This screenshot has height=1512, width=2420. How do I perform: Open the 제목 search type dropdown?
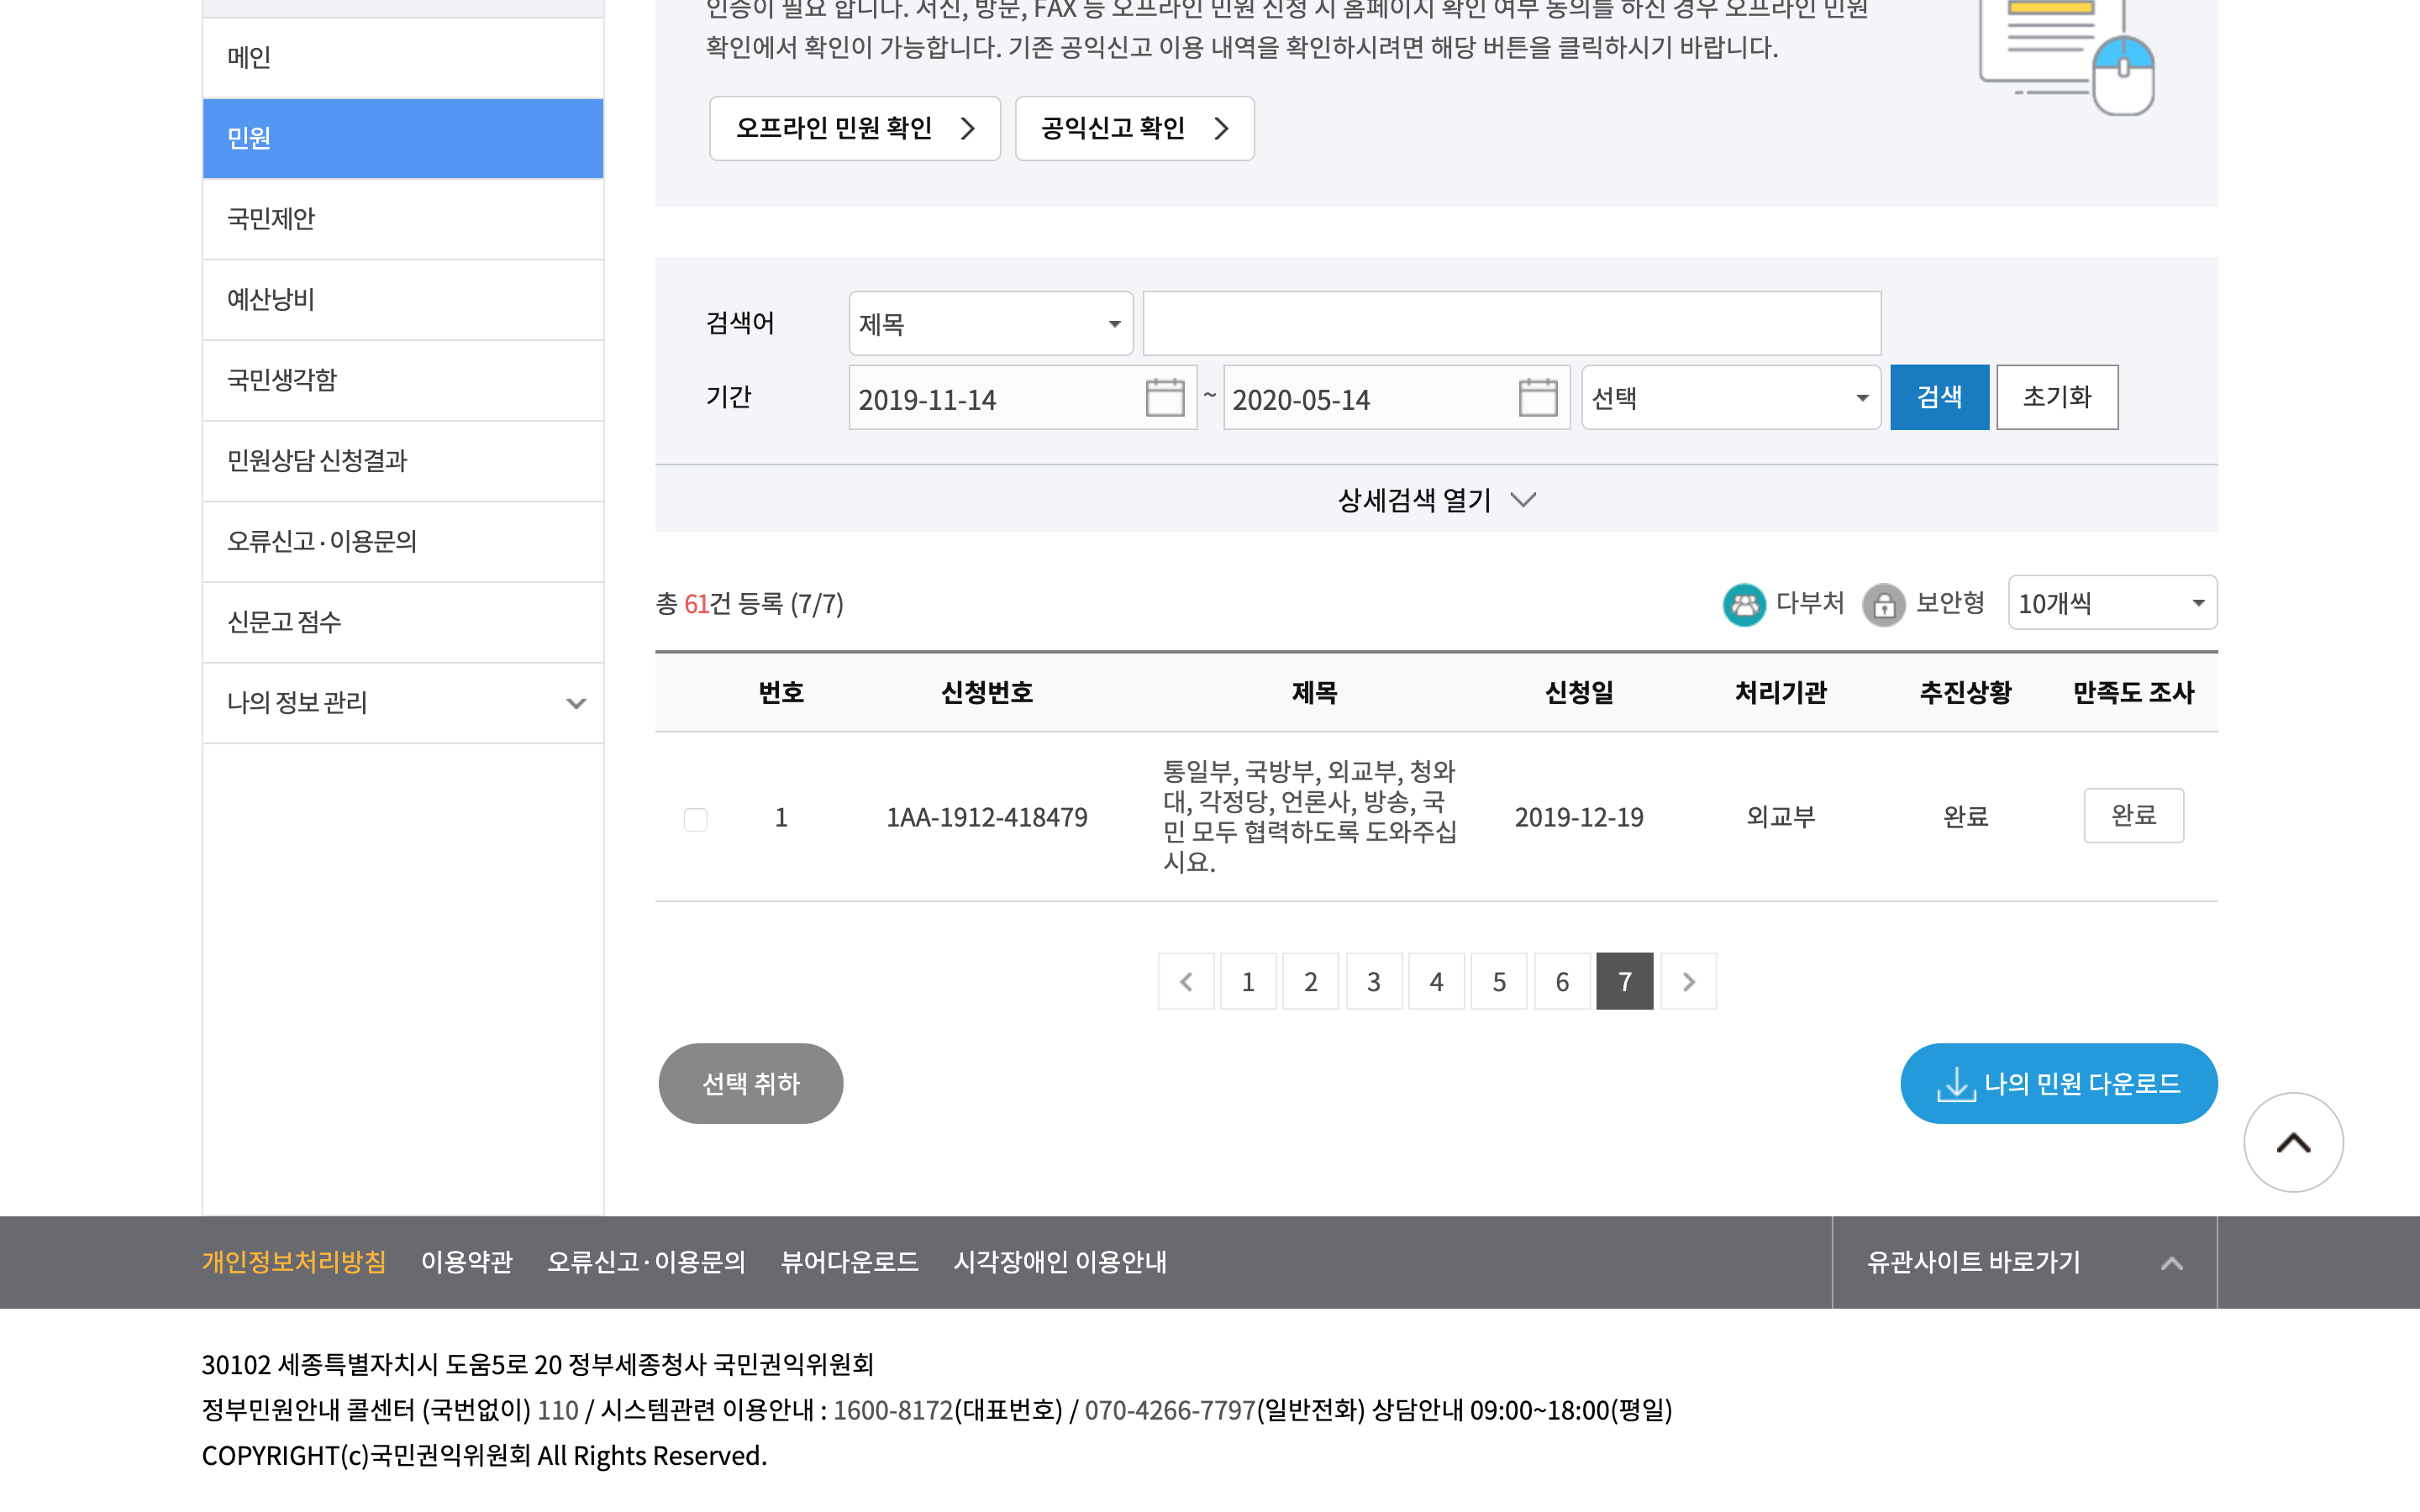(990, 323)
